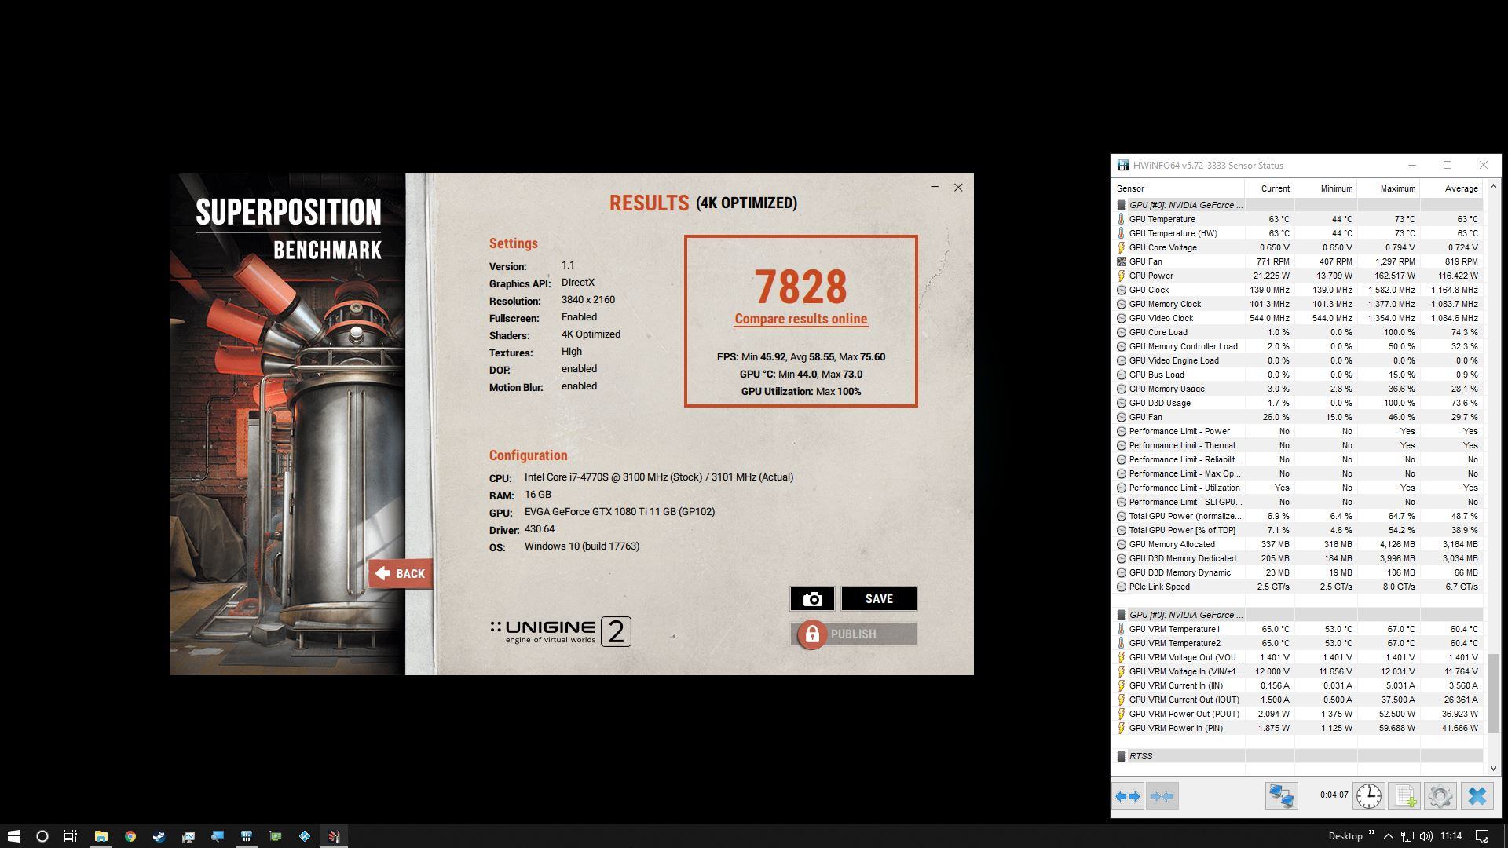This screenshot has height=848, width=1508.
Task: Open Steam from the taskbar
Action: pos(159,836)
